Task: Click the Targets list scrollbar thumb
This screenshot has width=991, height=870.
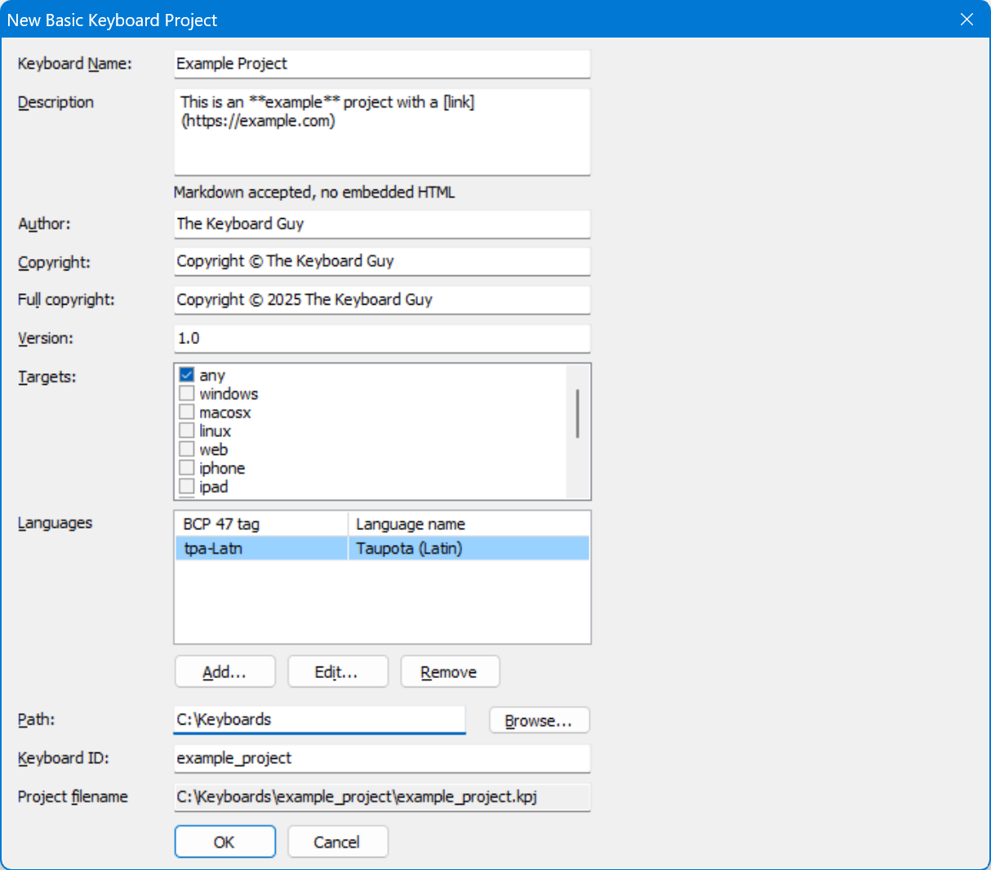Action: [577, 413]
